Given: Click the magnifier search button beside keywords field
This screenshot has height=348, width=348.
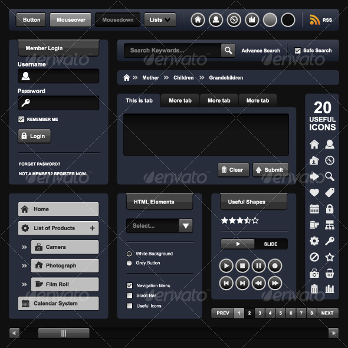Looking at the screenshot, I should (x=228, y=50).
